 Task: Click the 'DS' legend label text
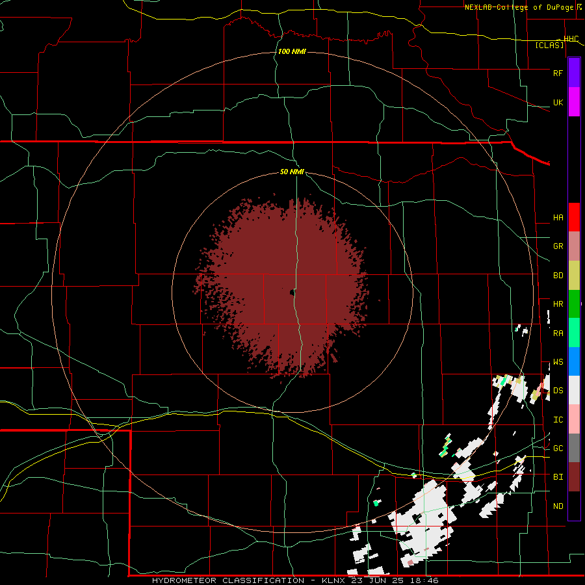558,391
